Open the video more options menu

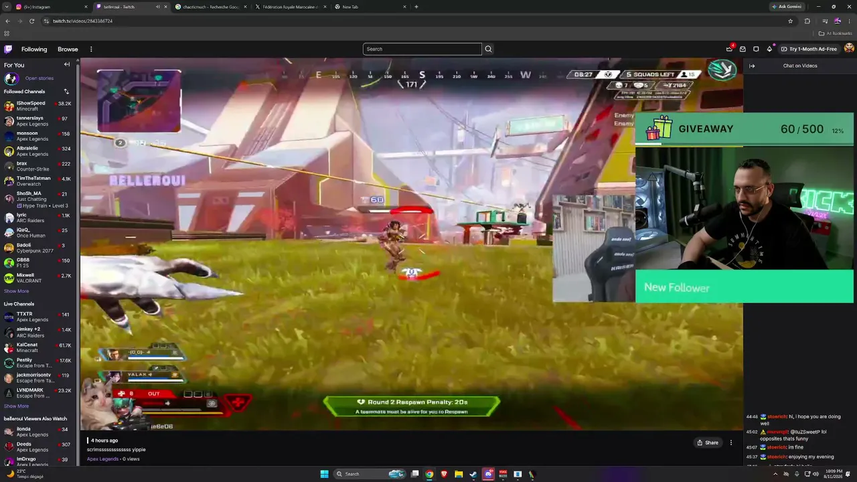[731, 443]
